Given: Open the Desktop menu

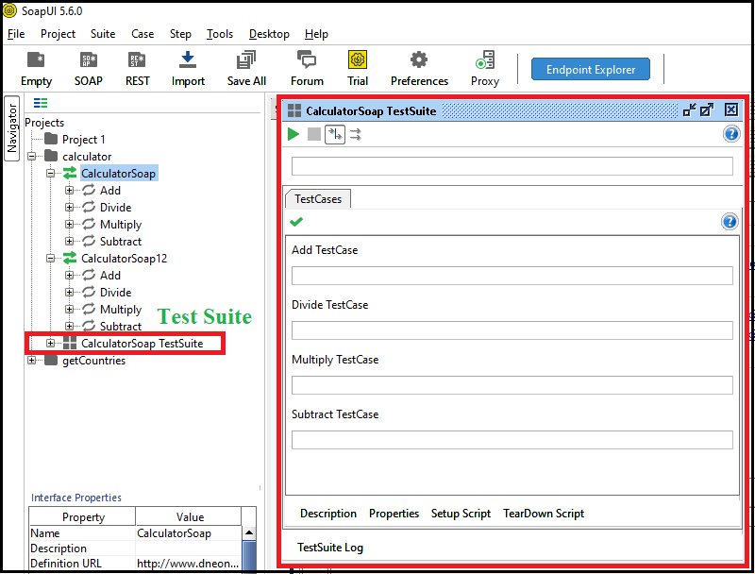Looking at the screenshot, I should [269, 34].
